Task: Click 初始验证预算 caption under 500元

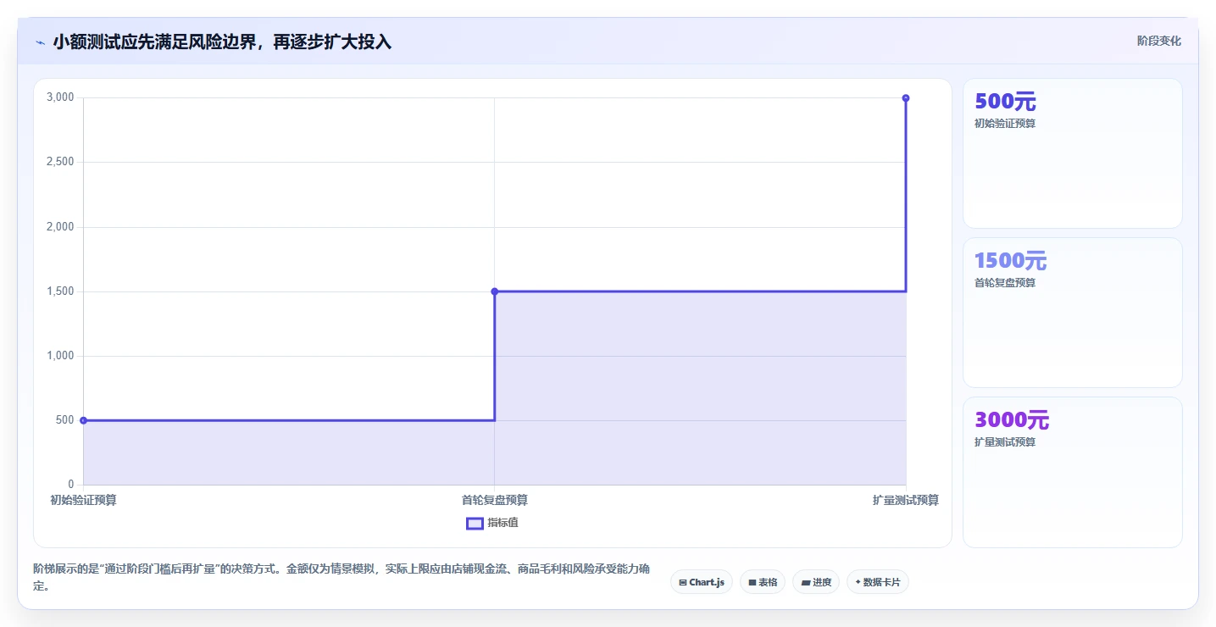Action: point(1005,123)
